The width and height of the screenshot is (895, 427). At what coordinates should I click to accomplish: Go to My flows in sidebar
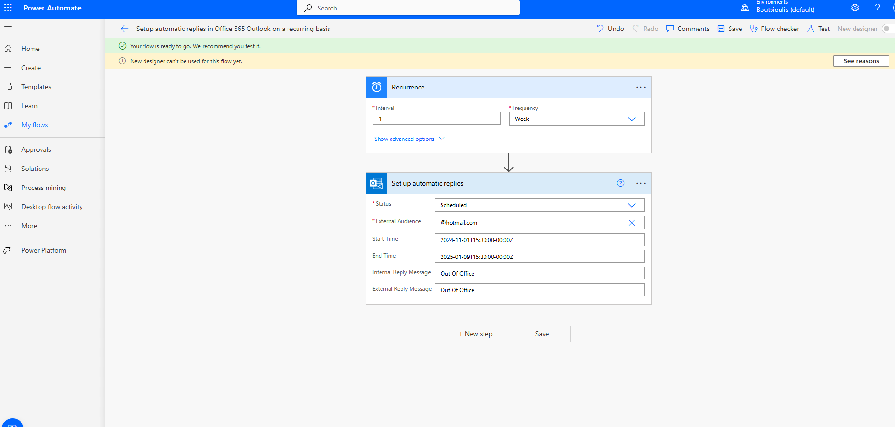coord(34,125)
